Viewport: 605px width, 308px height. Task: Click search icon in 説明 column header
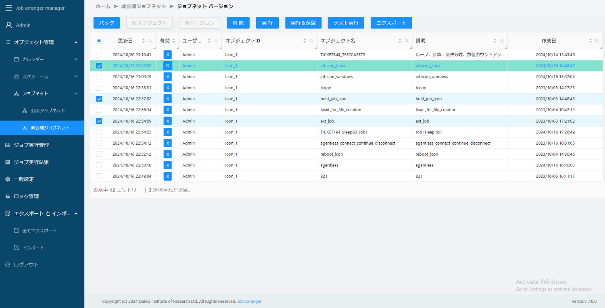(x=502, y=41)
